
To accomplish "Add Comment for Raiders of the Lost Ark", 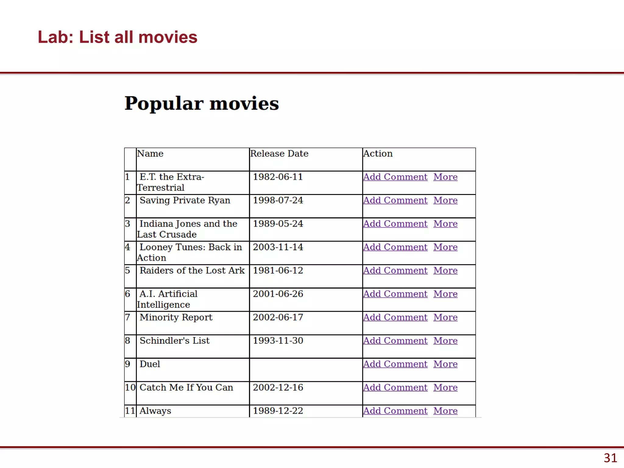I will click(x=395, y=271).
